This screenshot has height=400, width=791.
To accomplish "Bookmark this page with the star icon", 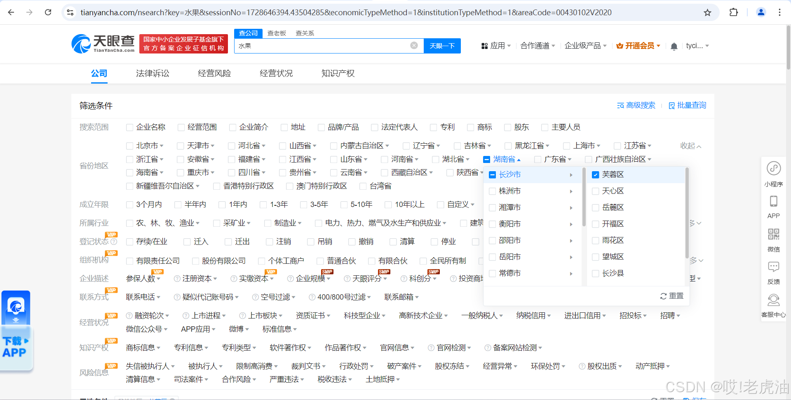I will click(707, 12).
